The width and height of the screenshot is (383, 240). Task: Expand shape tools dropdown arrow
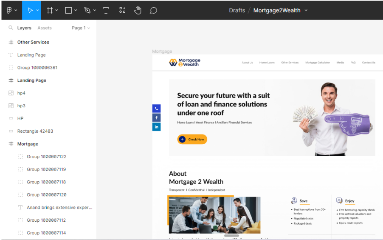(x=76, y=10)
